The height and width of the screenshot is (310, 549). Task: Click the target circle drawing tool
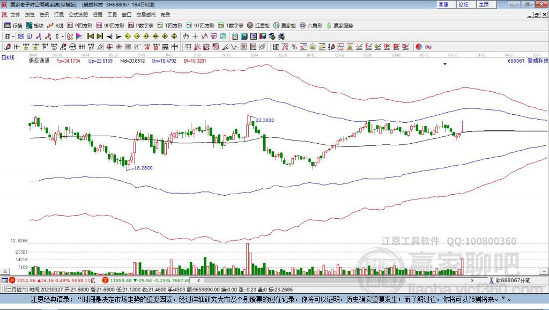(109, 47)
